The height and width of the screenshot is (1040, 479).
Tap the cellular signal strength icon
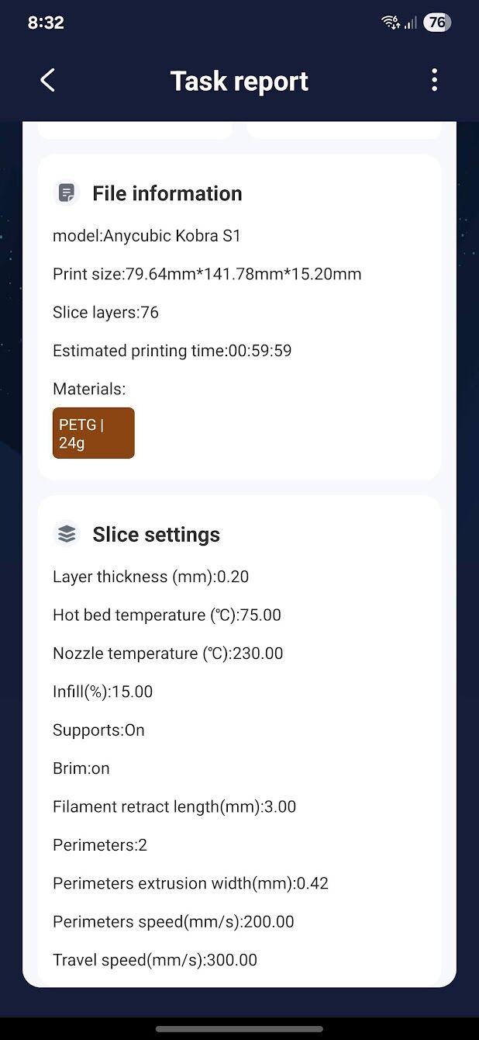pyautogui.click(x=410, y=23)
